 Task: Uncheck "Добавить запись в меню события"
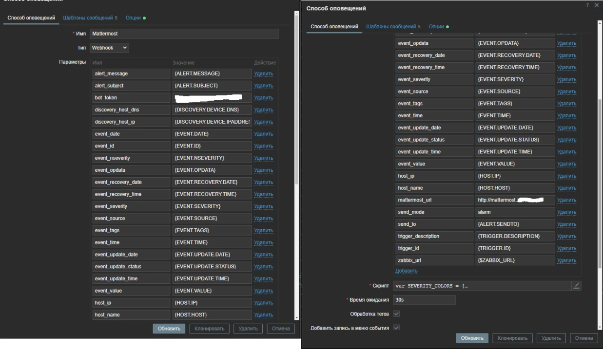(396, 328)
